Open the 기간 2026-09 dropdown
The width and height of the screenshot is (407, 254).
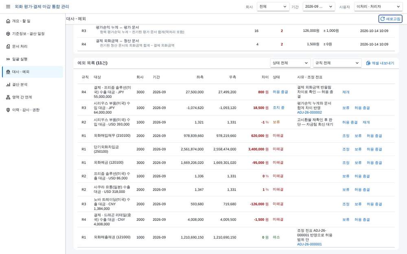[x=319, y=7]
